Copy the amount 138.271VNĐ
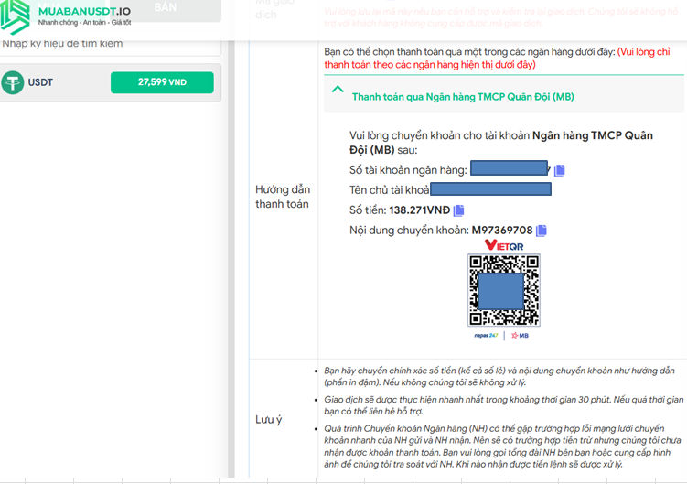This screenshot has height=484, width=687. (x=458, y=210)
